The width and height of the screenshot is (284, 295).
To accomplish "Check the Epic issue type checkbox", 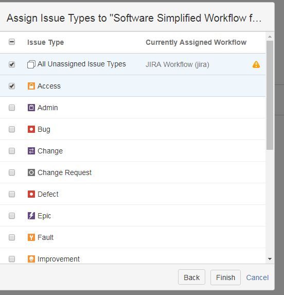I will coord(12,216).
